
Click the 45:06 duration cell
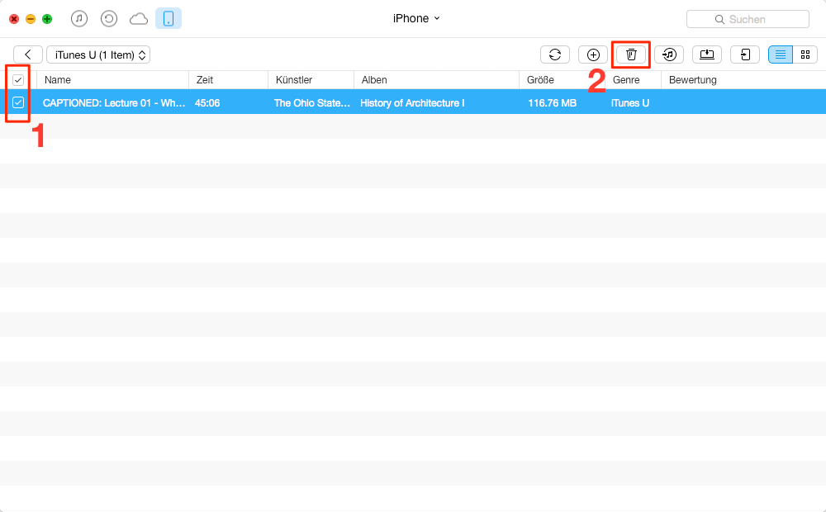(207, 103)
